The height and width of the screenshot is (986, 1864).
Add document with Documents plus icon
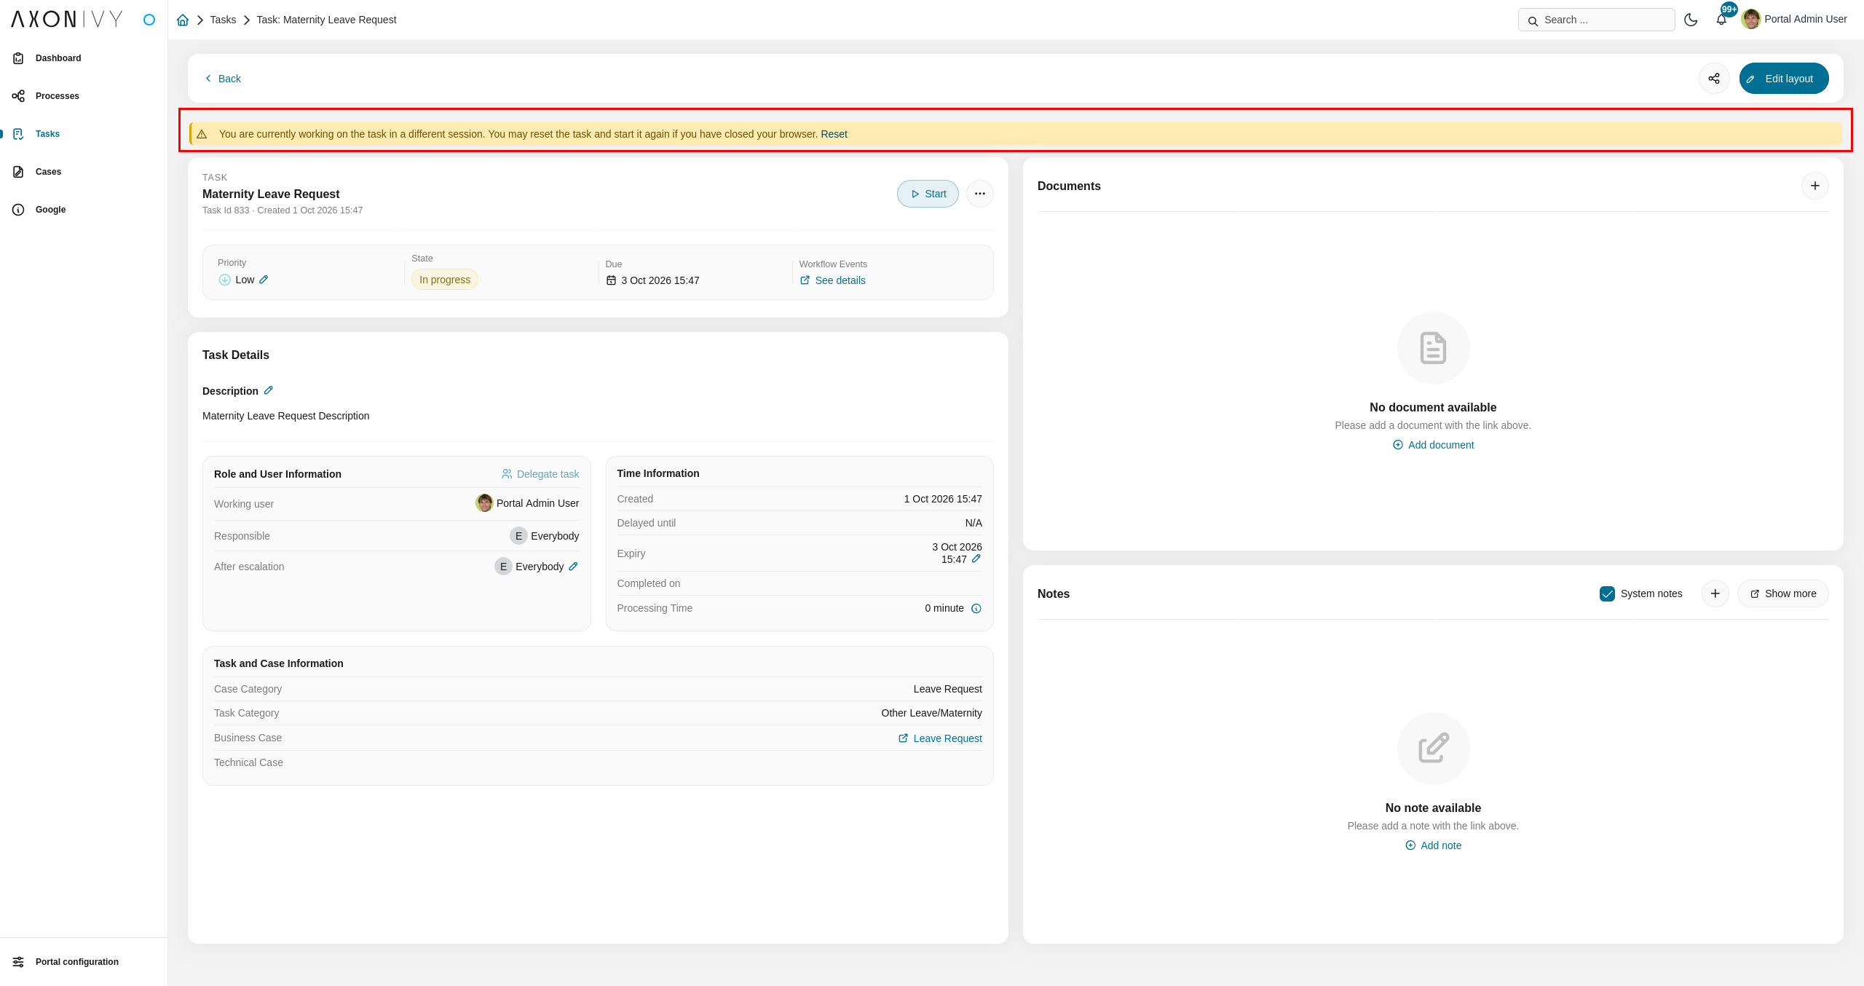(1814, 186)
